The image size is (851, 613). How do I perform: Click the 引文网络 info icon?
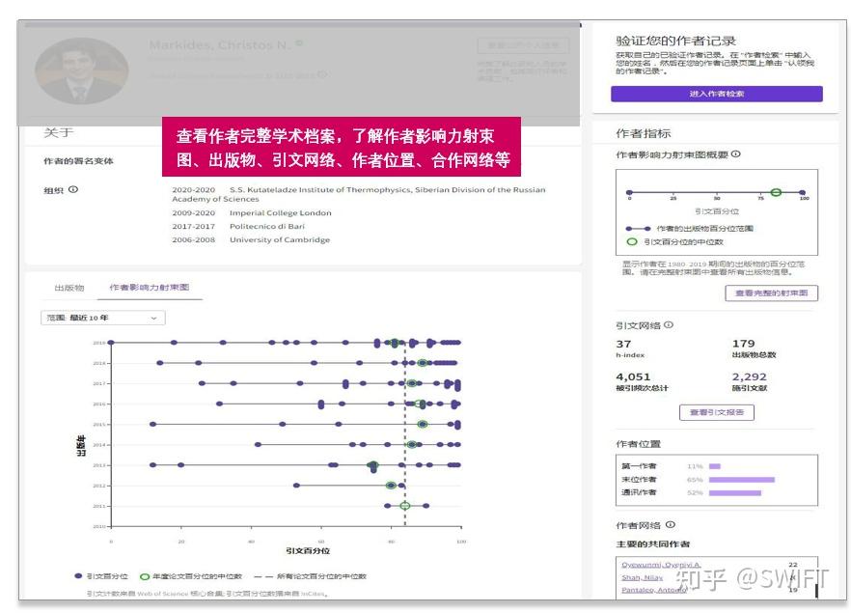670,325
